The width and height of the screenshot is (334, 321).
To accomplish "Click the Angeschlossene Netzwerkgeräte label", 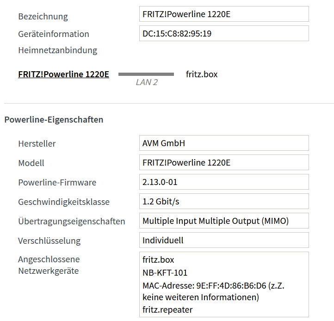I will click(x=49, y=265).
